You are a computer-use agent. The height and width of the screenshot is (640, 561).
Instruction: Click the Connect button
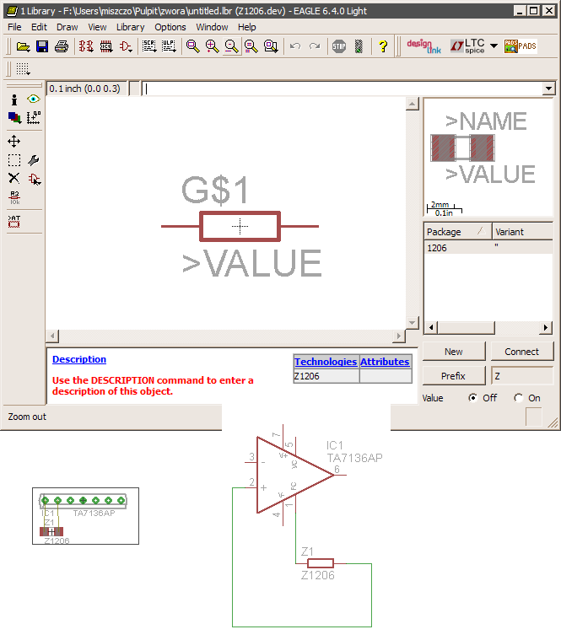click(x=522, y=352)
